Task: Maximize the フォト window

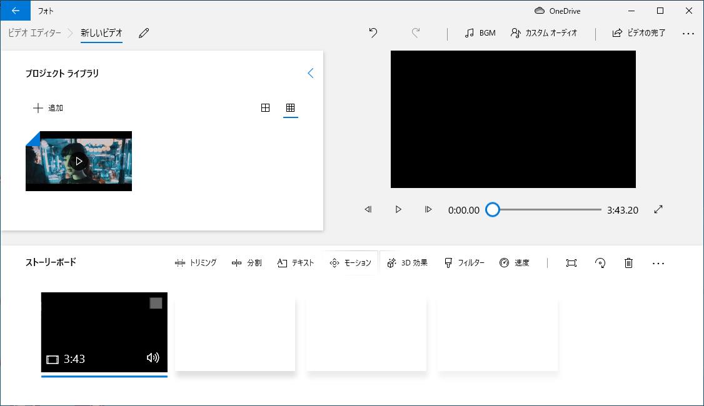Action: [660, 11]
